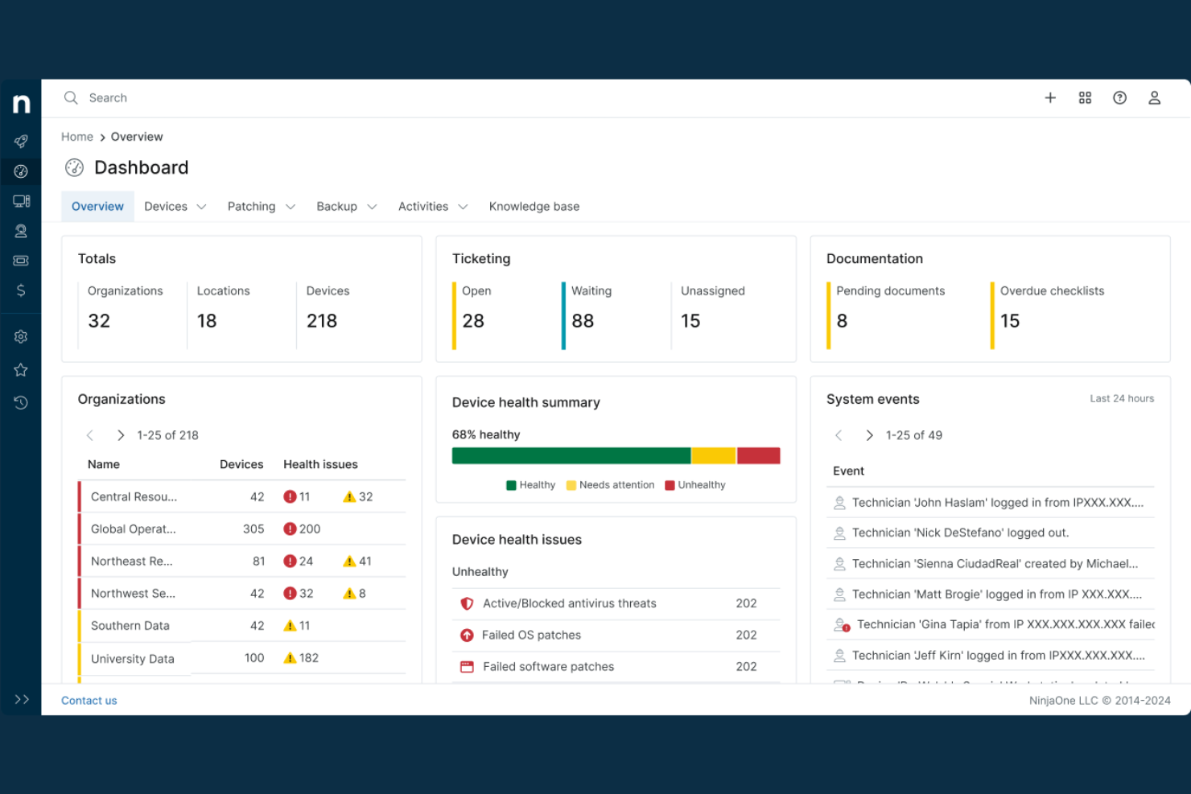The image size is (1191, 794).
Task: Open the technician headset sidebar icon
Action: 21,231
